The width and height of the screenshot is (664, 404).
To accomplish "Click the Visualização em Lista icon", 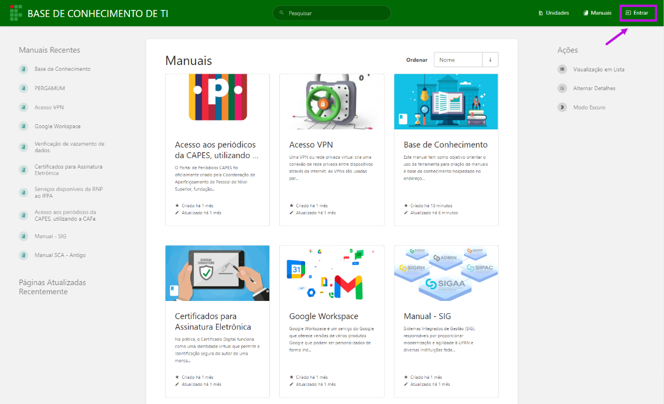I will (562, 70).
